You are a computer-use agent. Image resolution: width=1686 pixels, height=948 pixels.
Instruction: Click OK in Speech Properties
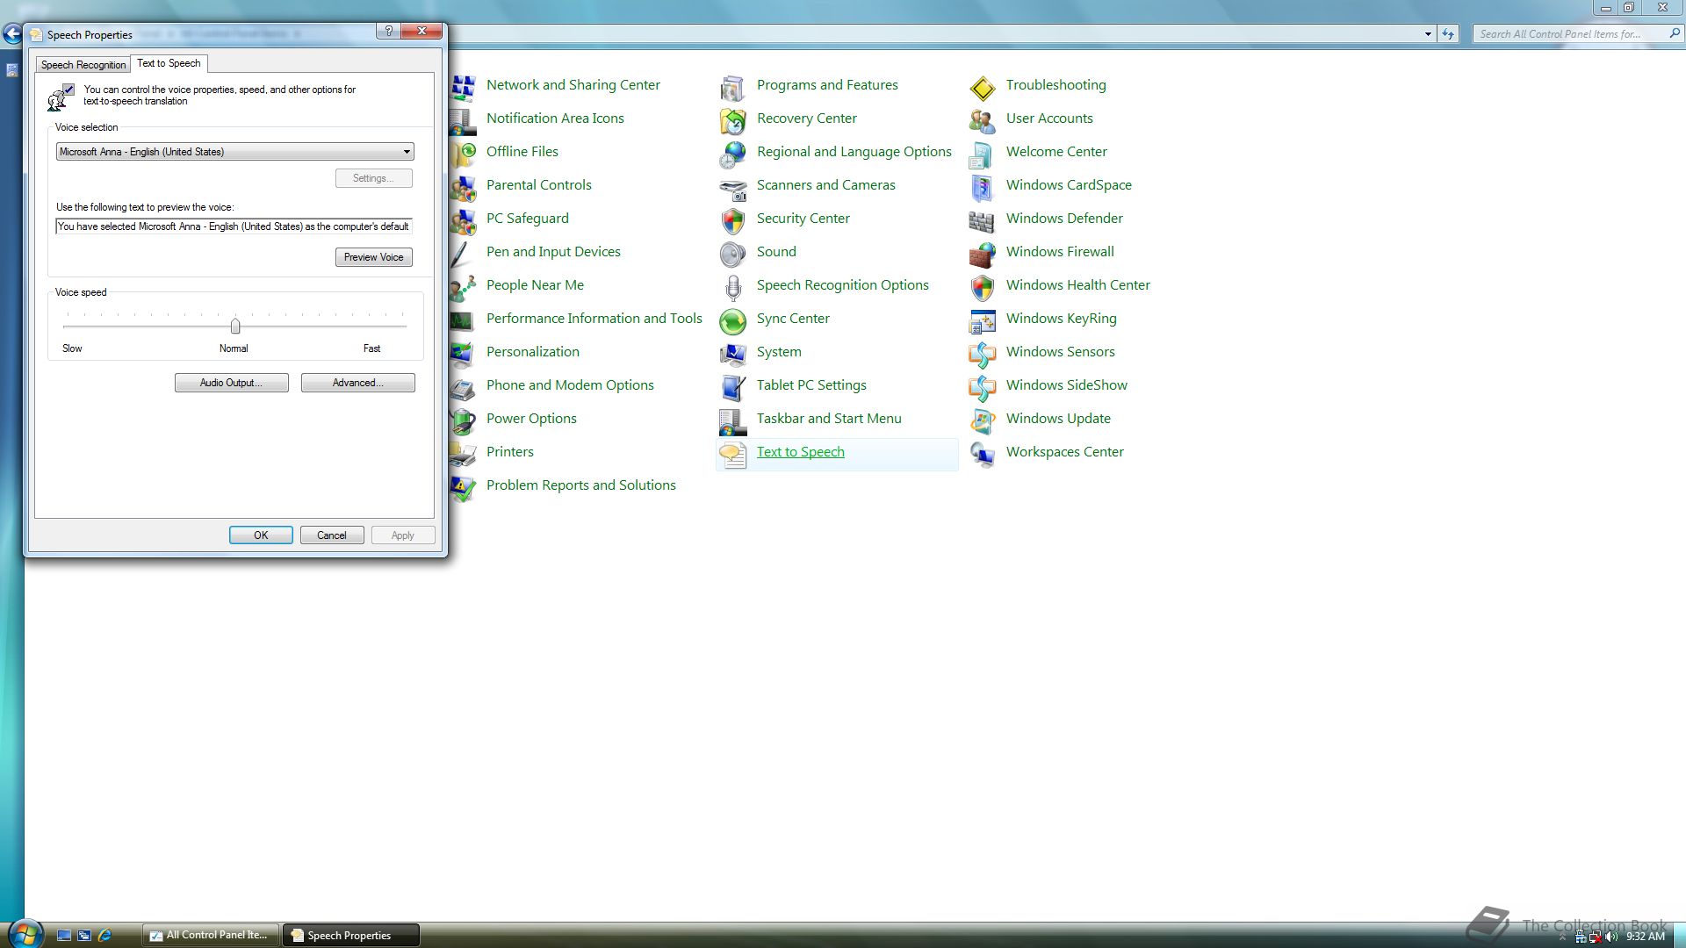(261, 535)
